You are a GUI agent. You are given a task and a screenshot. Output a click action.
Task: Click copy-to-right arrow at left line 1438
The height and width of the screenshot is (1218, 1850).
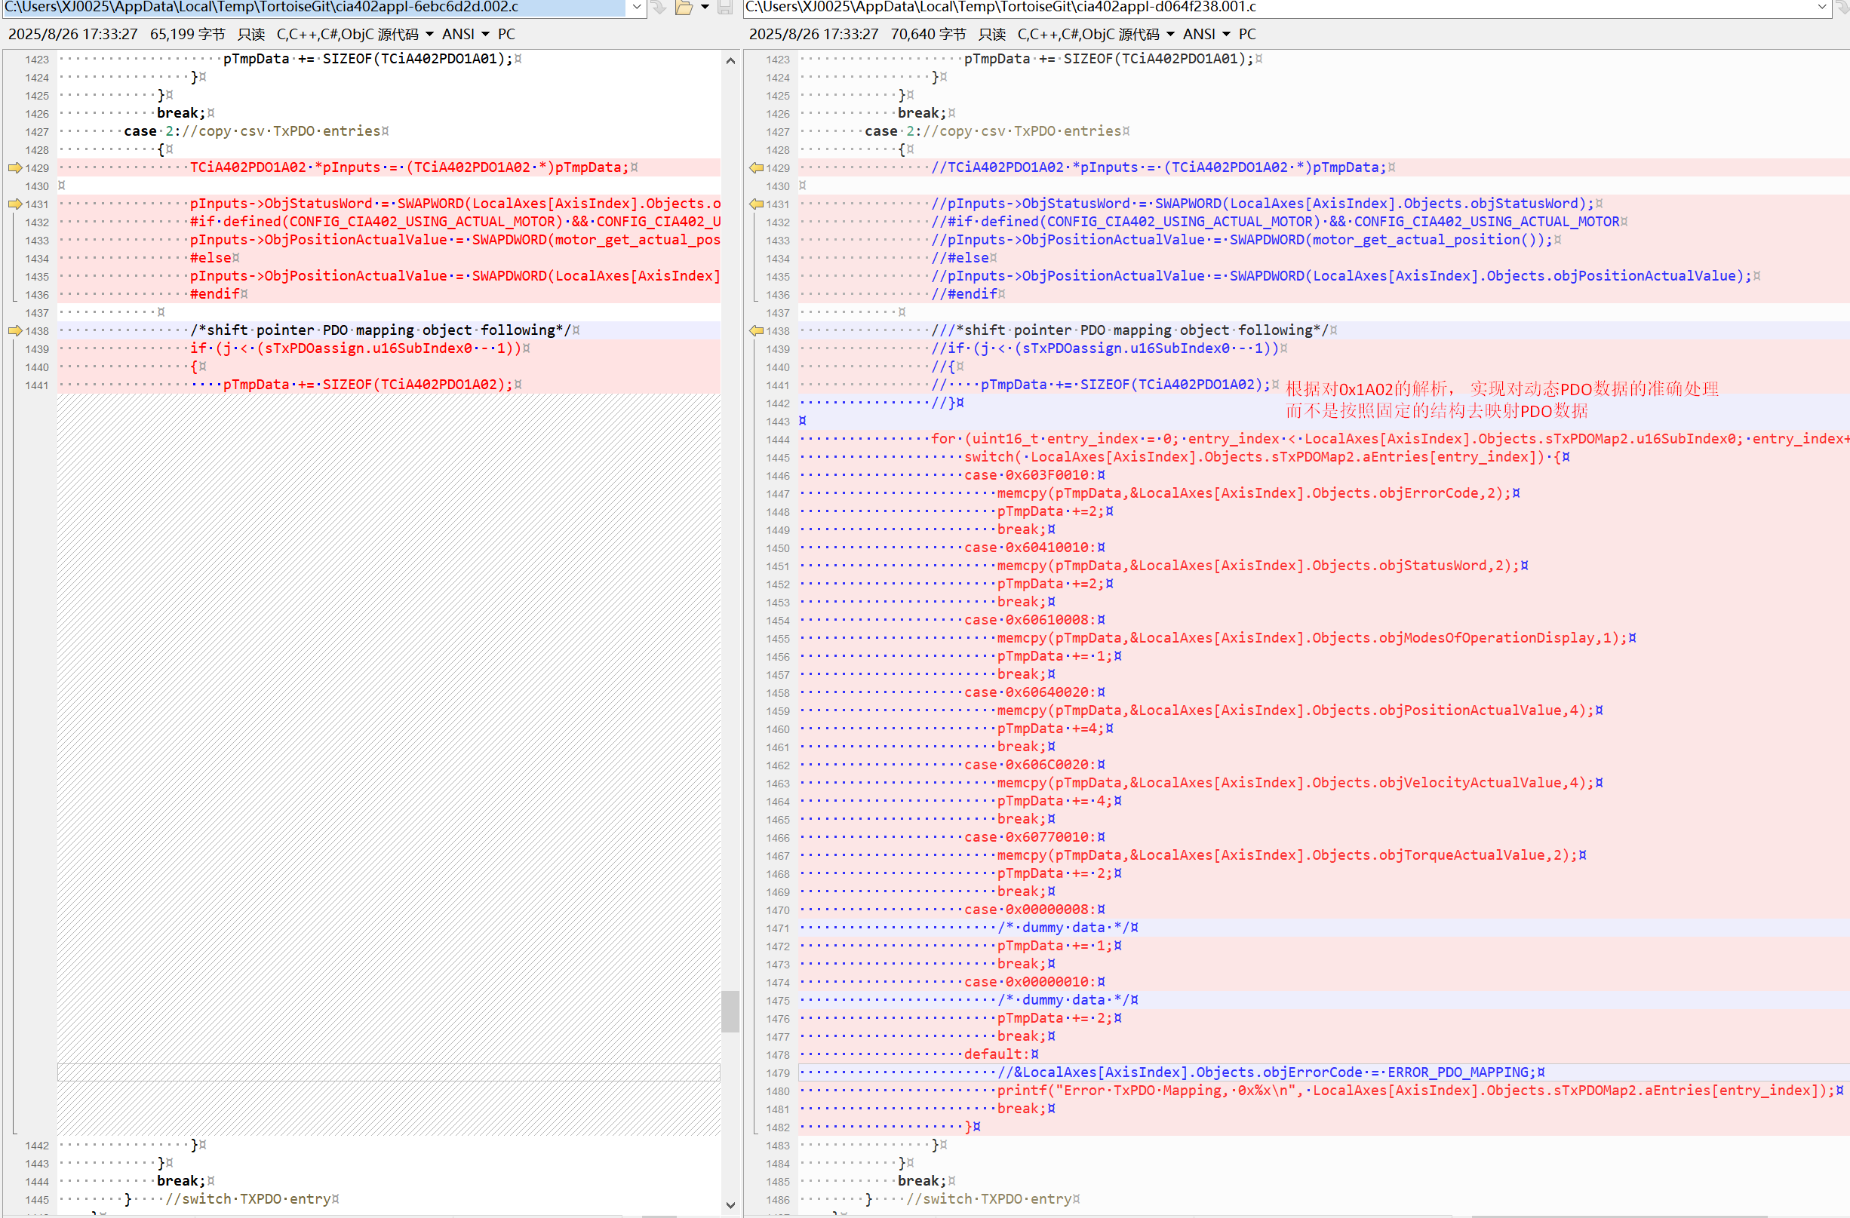[x=14, y=331]
